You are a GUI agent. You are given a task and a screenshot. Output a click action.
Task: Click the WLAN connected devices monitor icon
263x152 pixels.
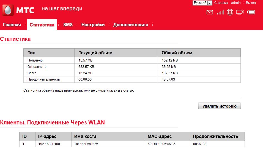[240, 12]
